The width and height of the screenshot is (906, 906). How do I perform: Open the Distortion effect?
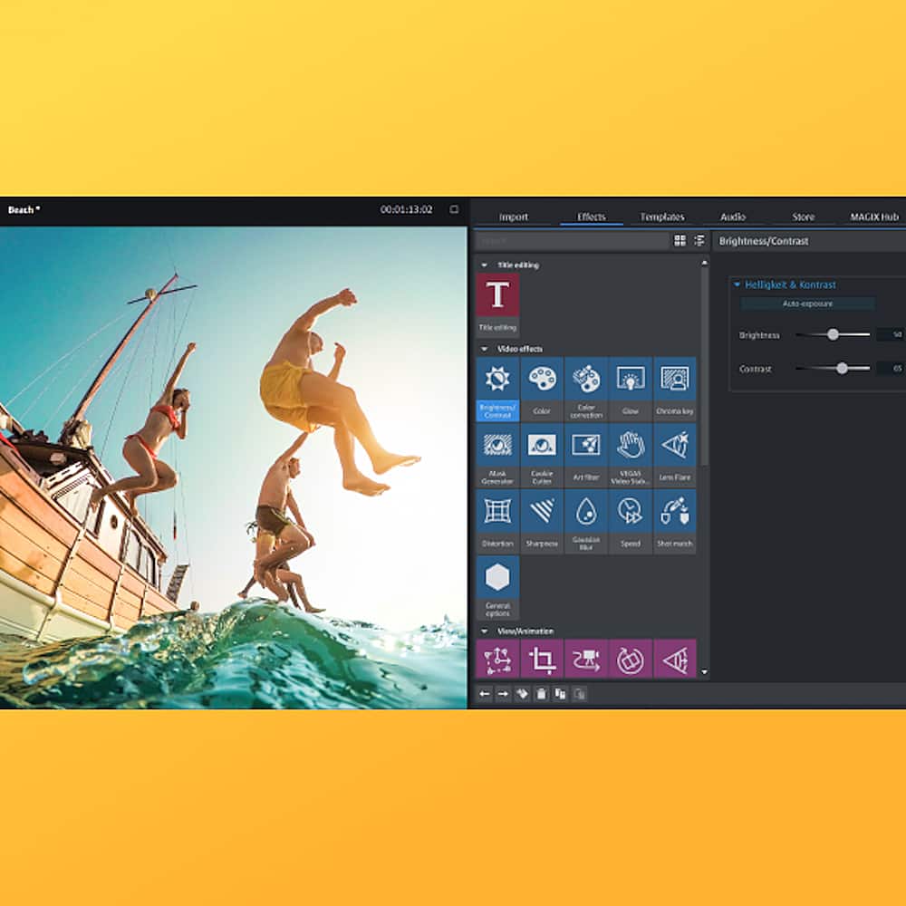coord(497,522)
